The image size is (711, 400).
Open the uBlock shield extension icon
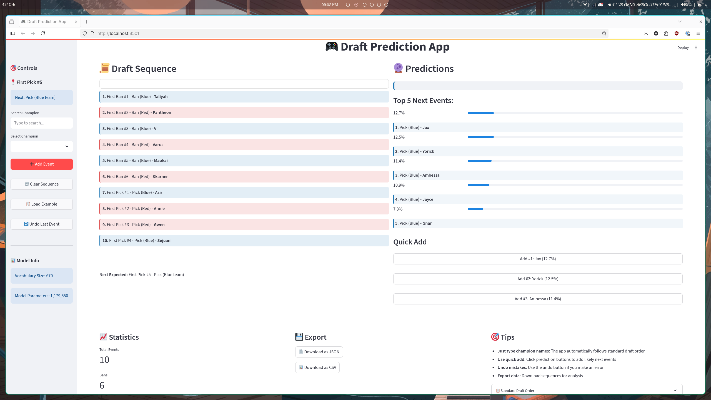(677, 33)
